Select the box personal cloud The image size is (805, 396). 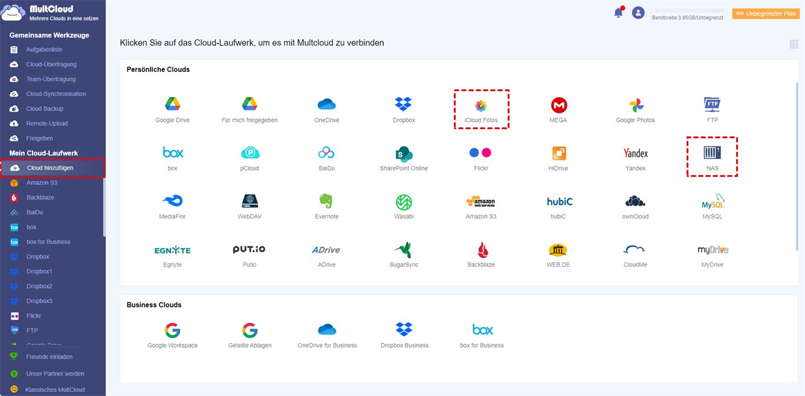pos(172,158)
